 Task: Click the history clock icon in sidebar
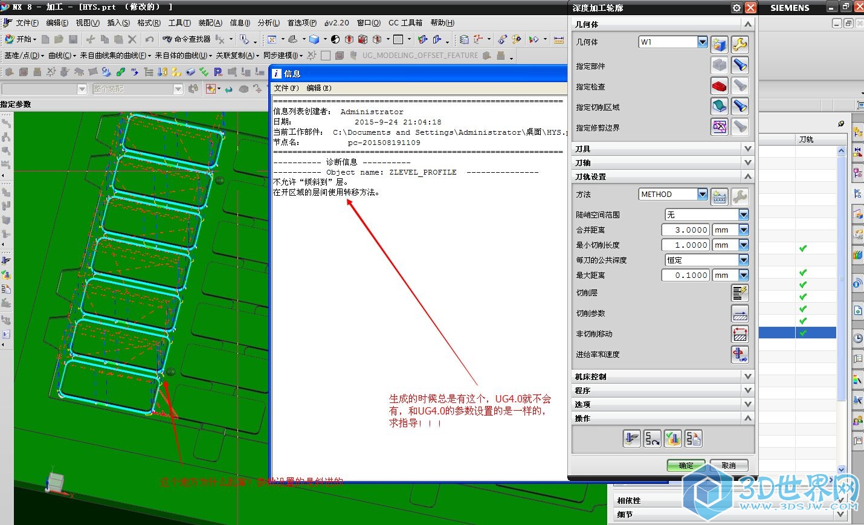coord(858,338)
